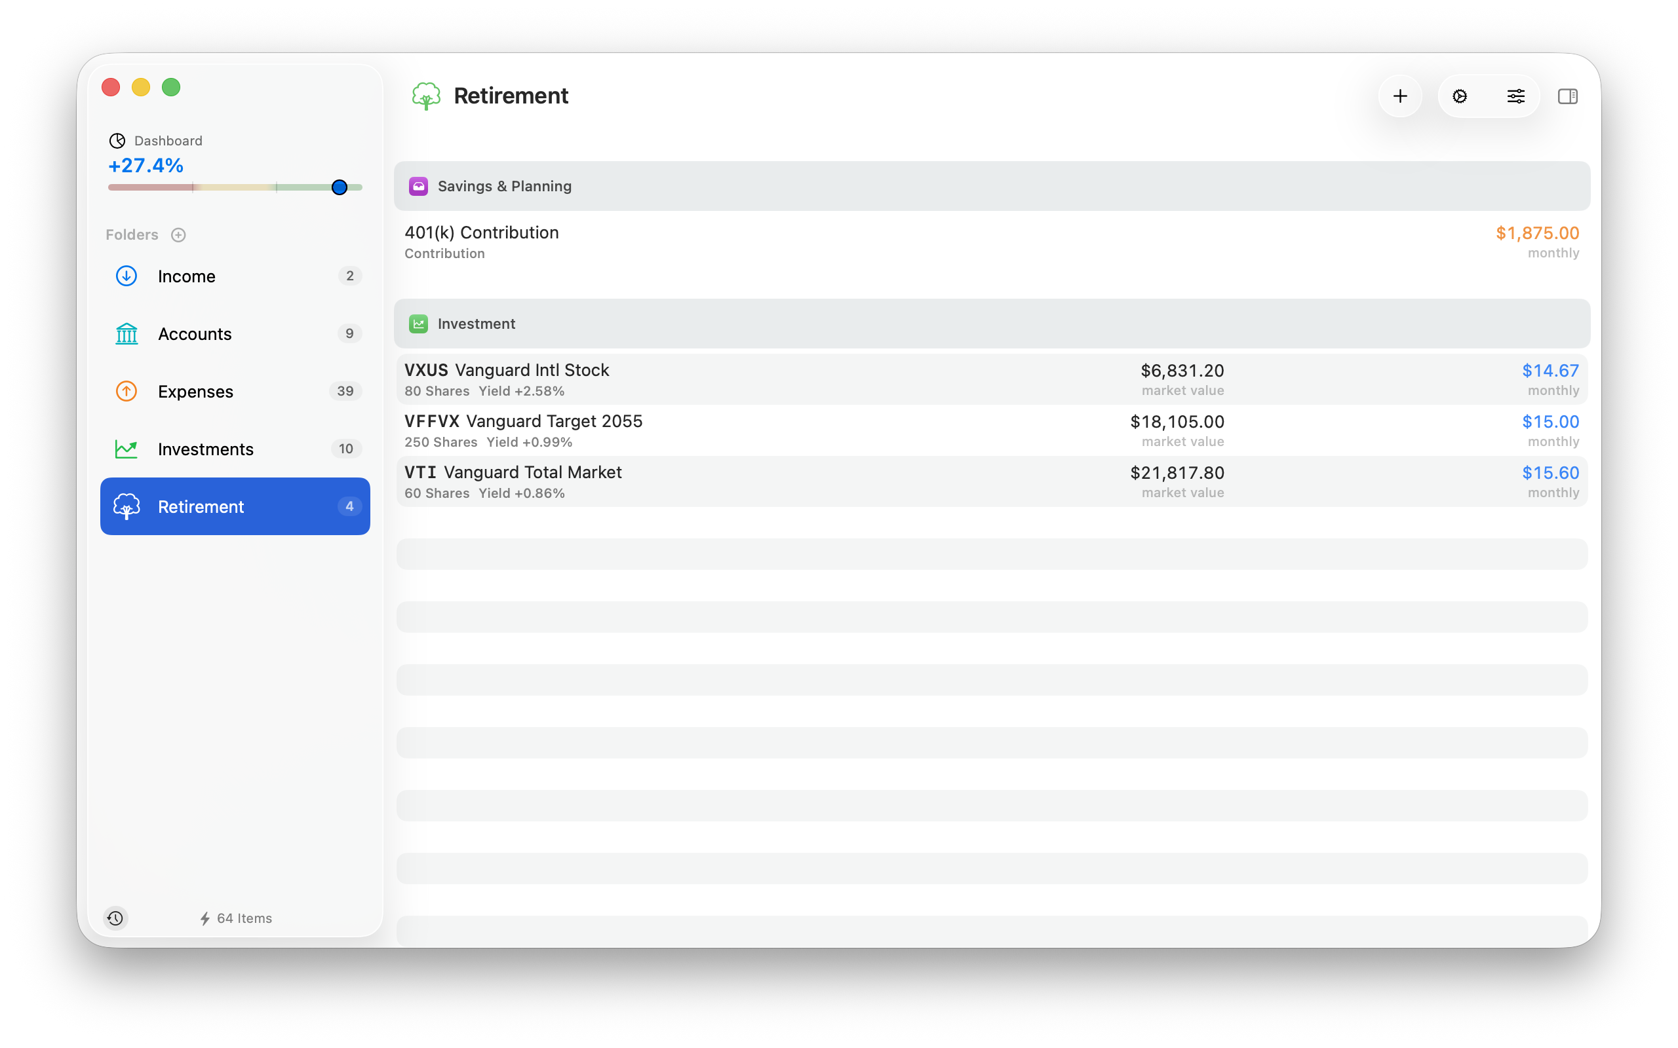Click the Income down-arrow icon

[x=127, y=276]
